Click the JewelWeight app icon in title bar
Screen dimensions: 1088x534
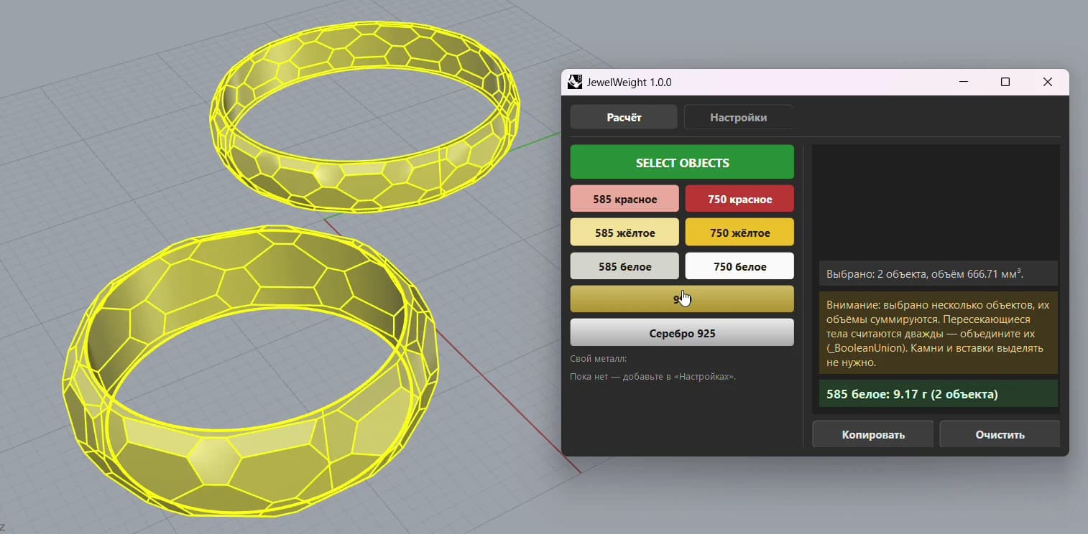tap(575, 82)
